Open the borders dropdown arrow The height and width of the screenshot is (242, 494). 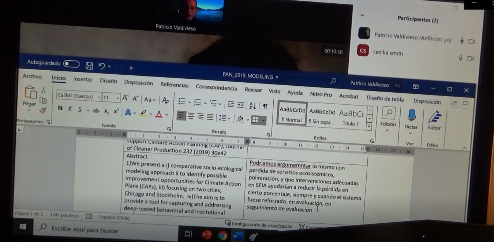[x=263, y=120]
